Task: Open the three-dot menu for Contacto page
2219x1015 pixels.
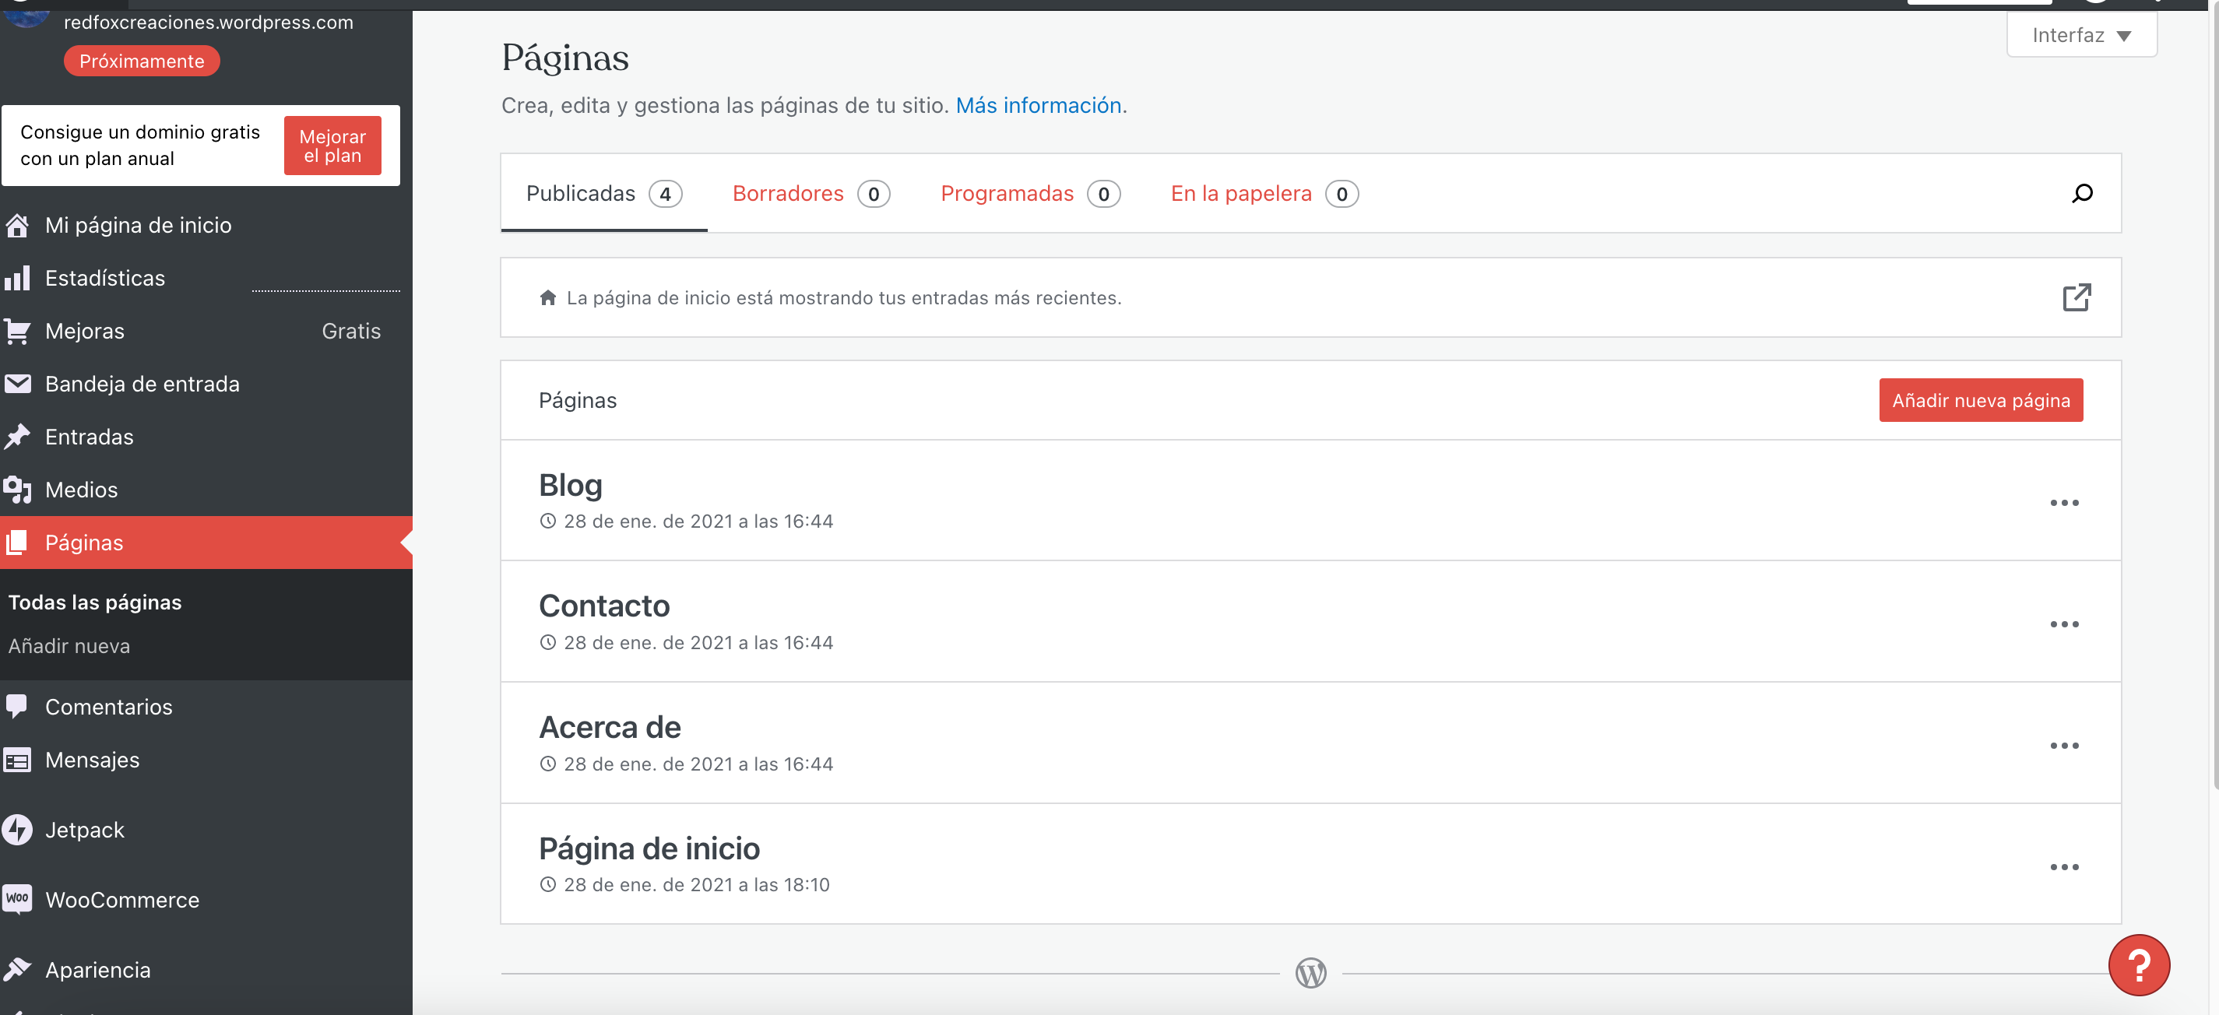Action: [x=2064, y=624]
